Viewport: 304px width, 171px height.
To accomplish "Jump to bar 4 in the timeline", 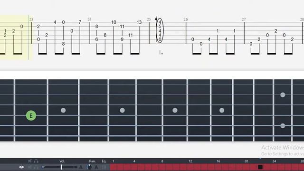I will [x=134, y=161].
